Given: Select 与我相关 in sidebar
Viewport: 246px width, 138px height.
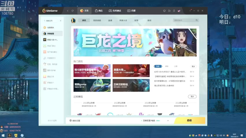Looking at the screenshot, I should pos(52,28).
